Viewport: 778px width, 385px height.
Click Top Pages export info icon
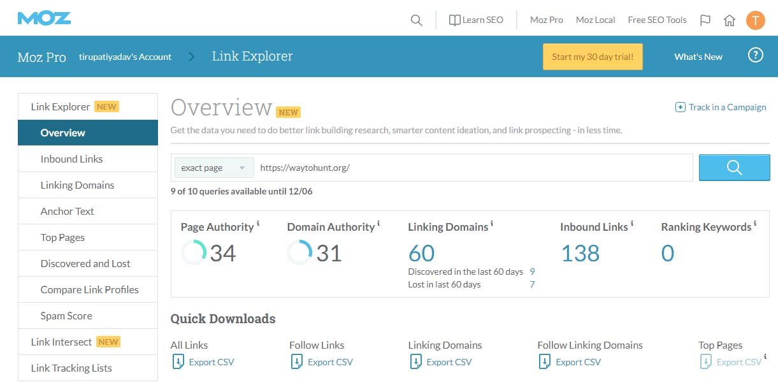pyautogui.click(x=765, y=358)
